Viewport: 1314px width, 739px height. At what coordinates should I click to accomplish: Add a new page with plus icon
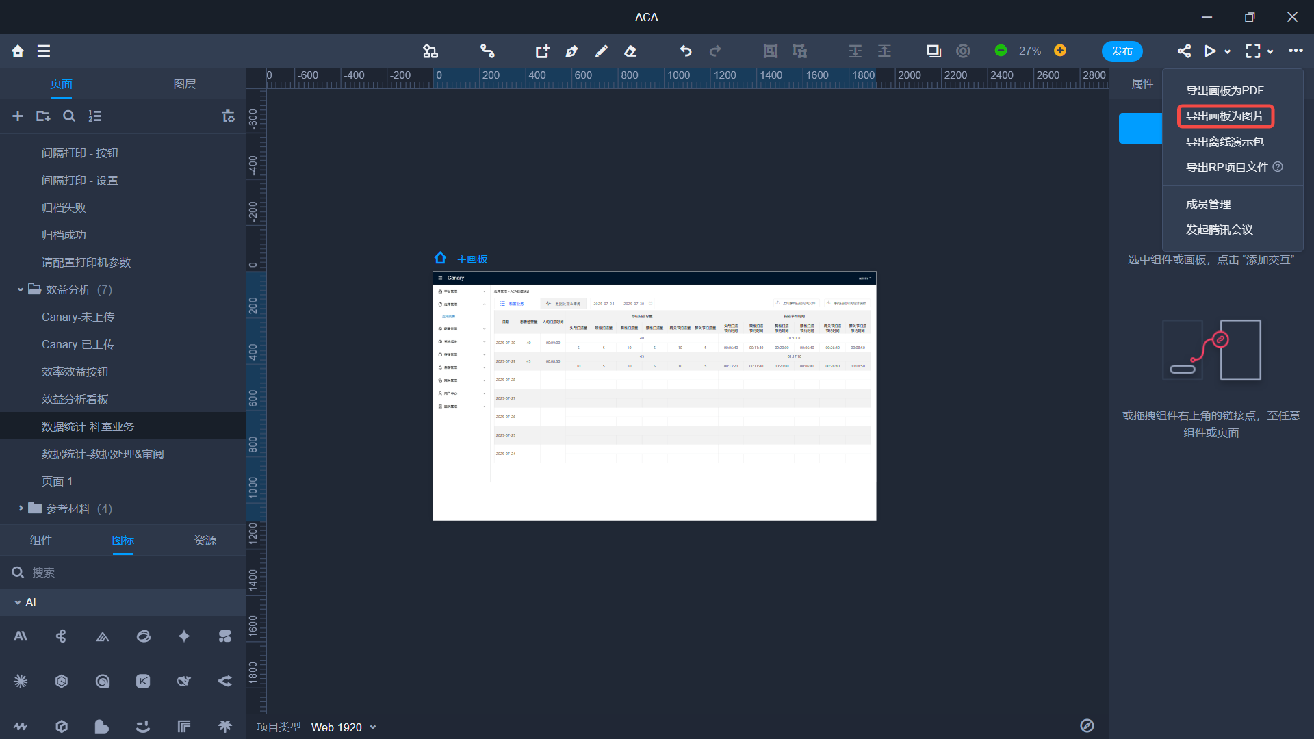coord(18,116)
